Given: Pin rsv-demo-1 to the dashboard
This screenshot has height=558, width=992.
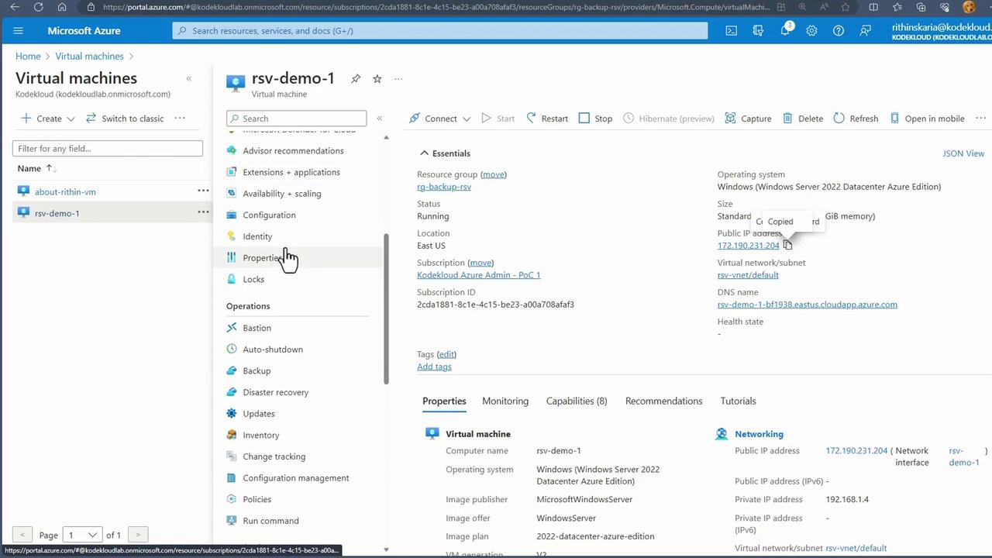Looking at the screenshot, I should 356,79.
